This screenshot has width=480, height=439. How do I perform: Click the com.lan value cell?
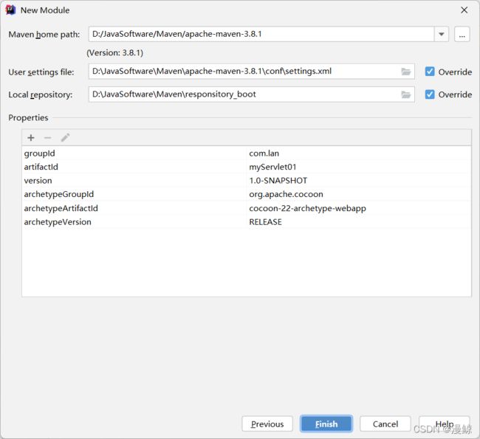click(359, 153)
